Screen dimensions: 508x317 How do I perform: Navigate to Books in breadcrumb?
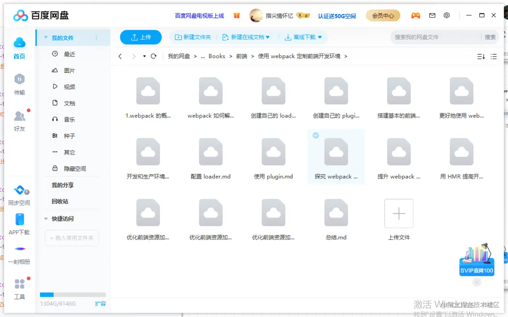(217, 56)
